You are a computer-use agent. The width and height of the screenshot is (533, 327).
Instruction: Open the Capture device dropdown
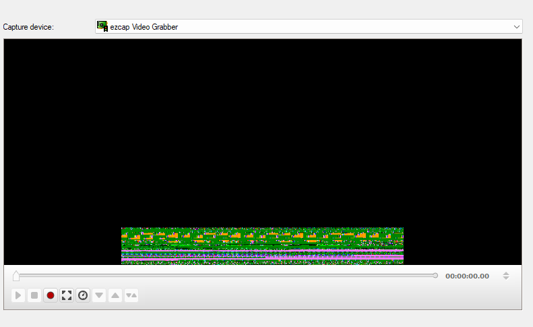[309, 26]
